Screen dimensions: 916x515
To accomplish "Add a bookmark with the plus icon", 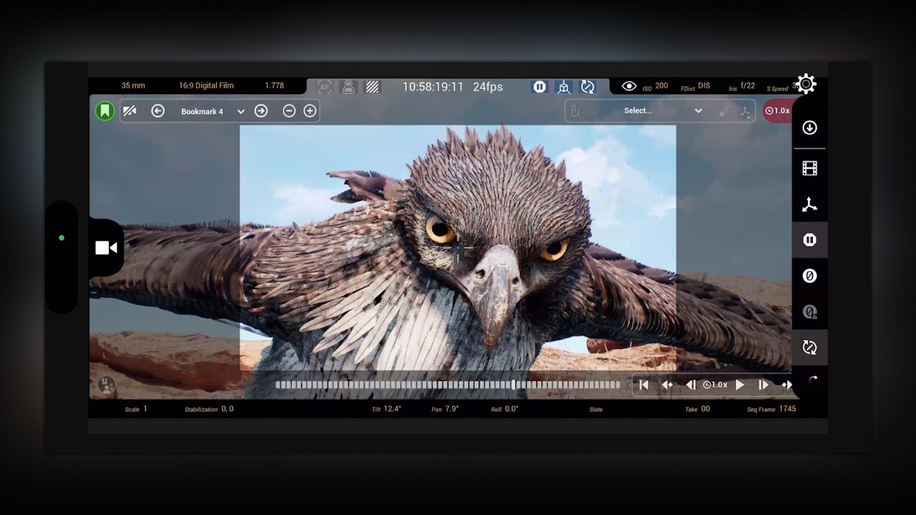I will coord(310,111).
